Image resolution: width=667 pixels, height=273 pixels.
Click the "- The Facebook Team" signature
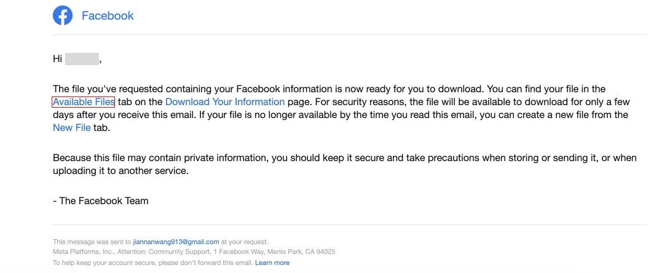(100, 200)
